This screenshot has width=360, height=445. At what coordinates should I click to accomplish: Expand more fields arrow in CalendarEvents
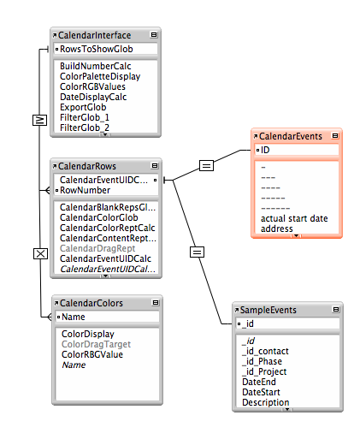[x=297, y=236]
